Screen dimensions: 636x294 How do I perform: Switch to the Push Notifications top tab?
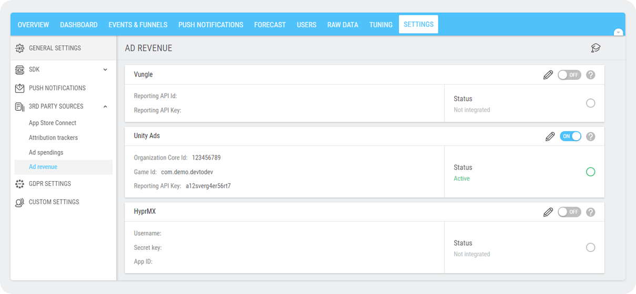coord(210,25)
